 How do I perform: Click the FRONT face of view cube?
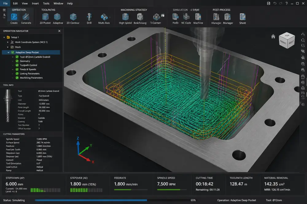point(283,42)
